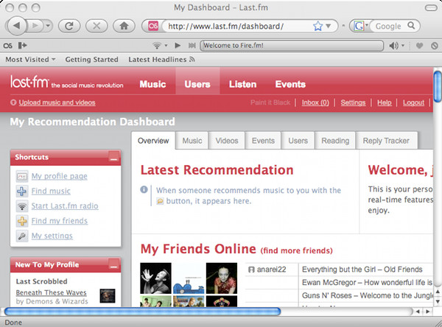The height and width of the screenshot is (327, 442).
Task: Click into the Google search box
Action: click(x=390, y=27)
